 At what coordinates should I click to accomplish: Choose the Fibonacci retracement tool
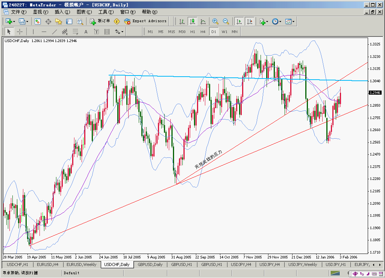tap(75, 32)
